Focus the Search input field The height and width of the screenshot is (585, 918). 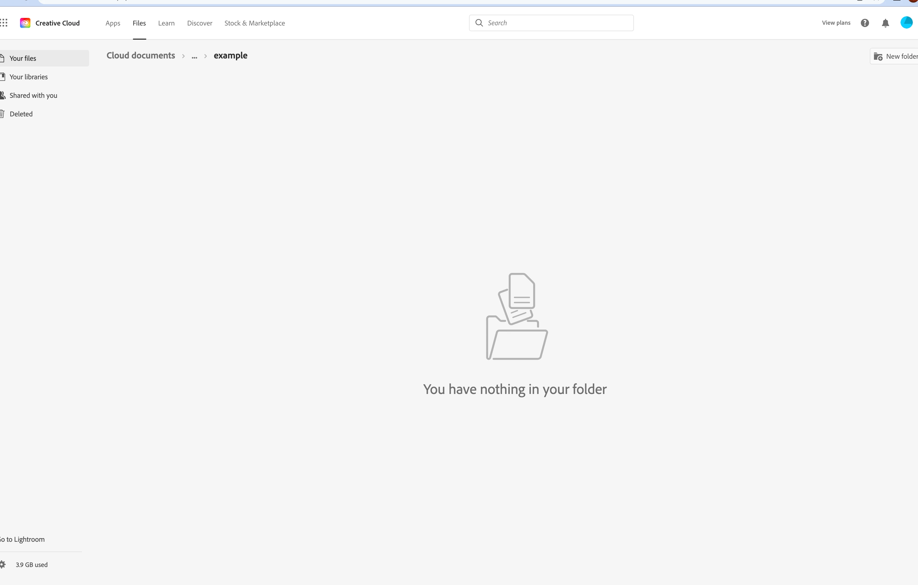[557, 23]
